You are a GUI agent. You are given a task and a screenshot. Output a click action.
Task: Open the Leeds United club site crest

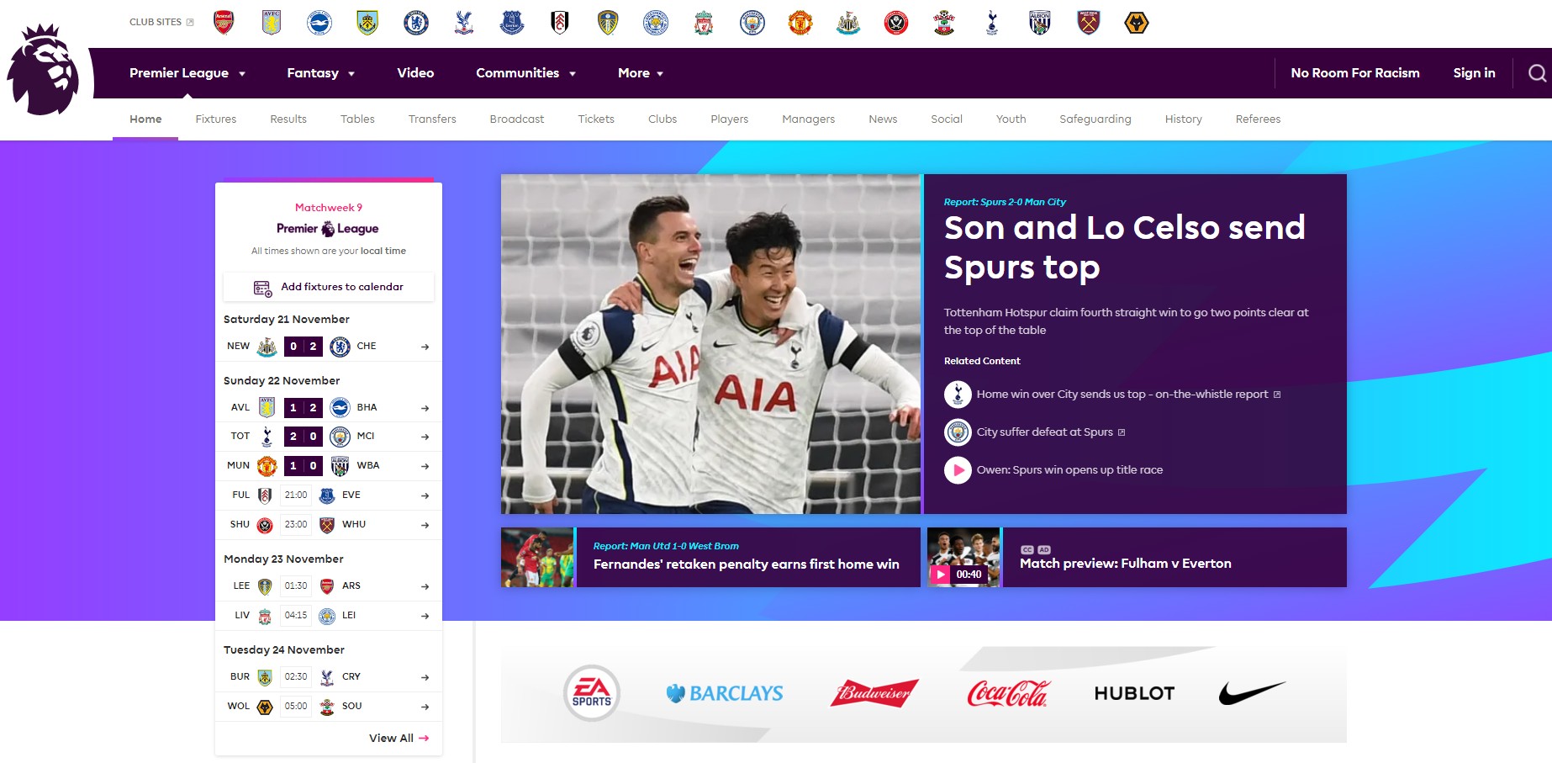tap(608, 23)
